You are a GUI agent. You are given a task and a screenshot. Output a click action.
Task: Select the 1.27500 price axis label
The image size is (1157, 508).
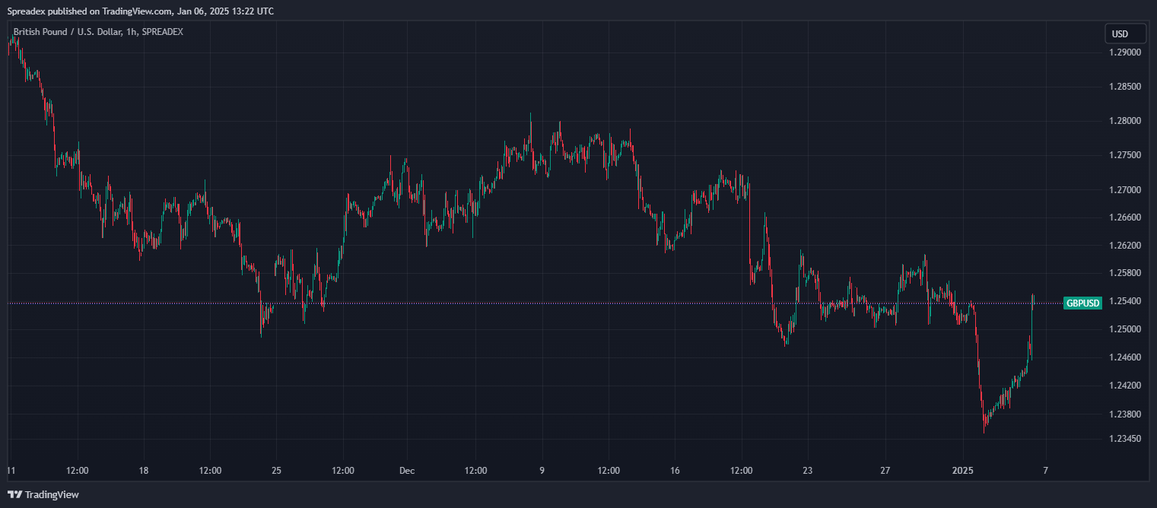1125,155
